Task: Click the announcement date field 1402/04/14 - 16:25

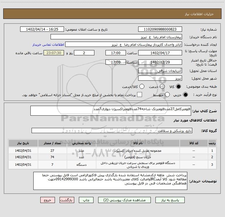Action: coord(42,29)
